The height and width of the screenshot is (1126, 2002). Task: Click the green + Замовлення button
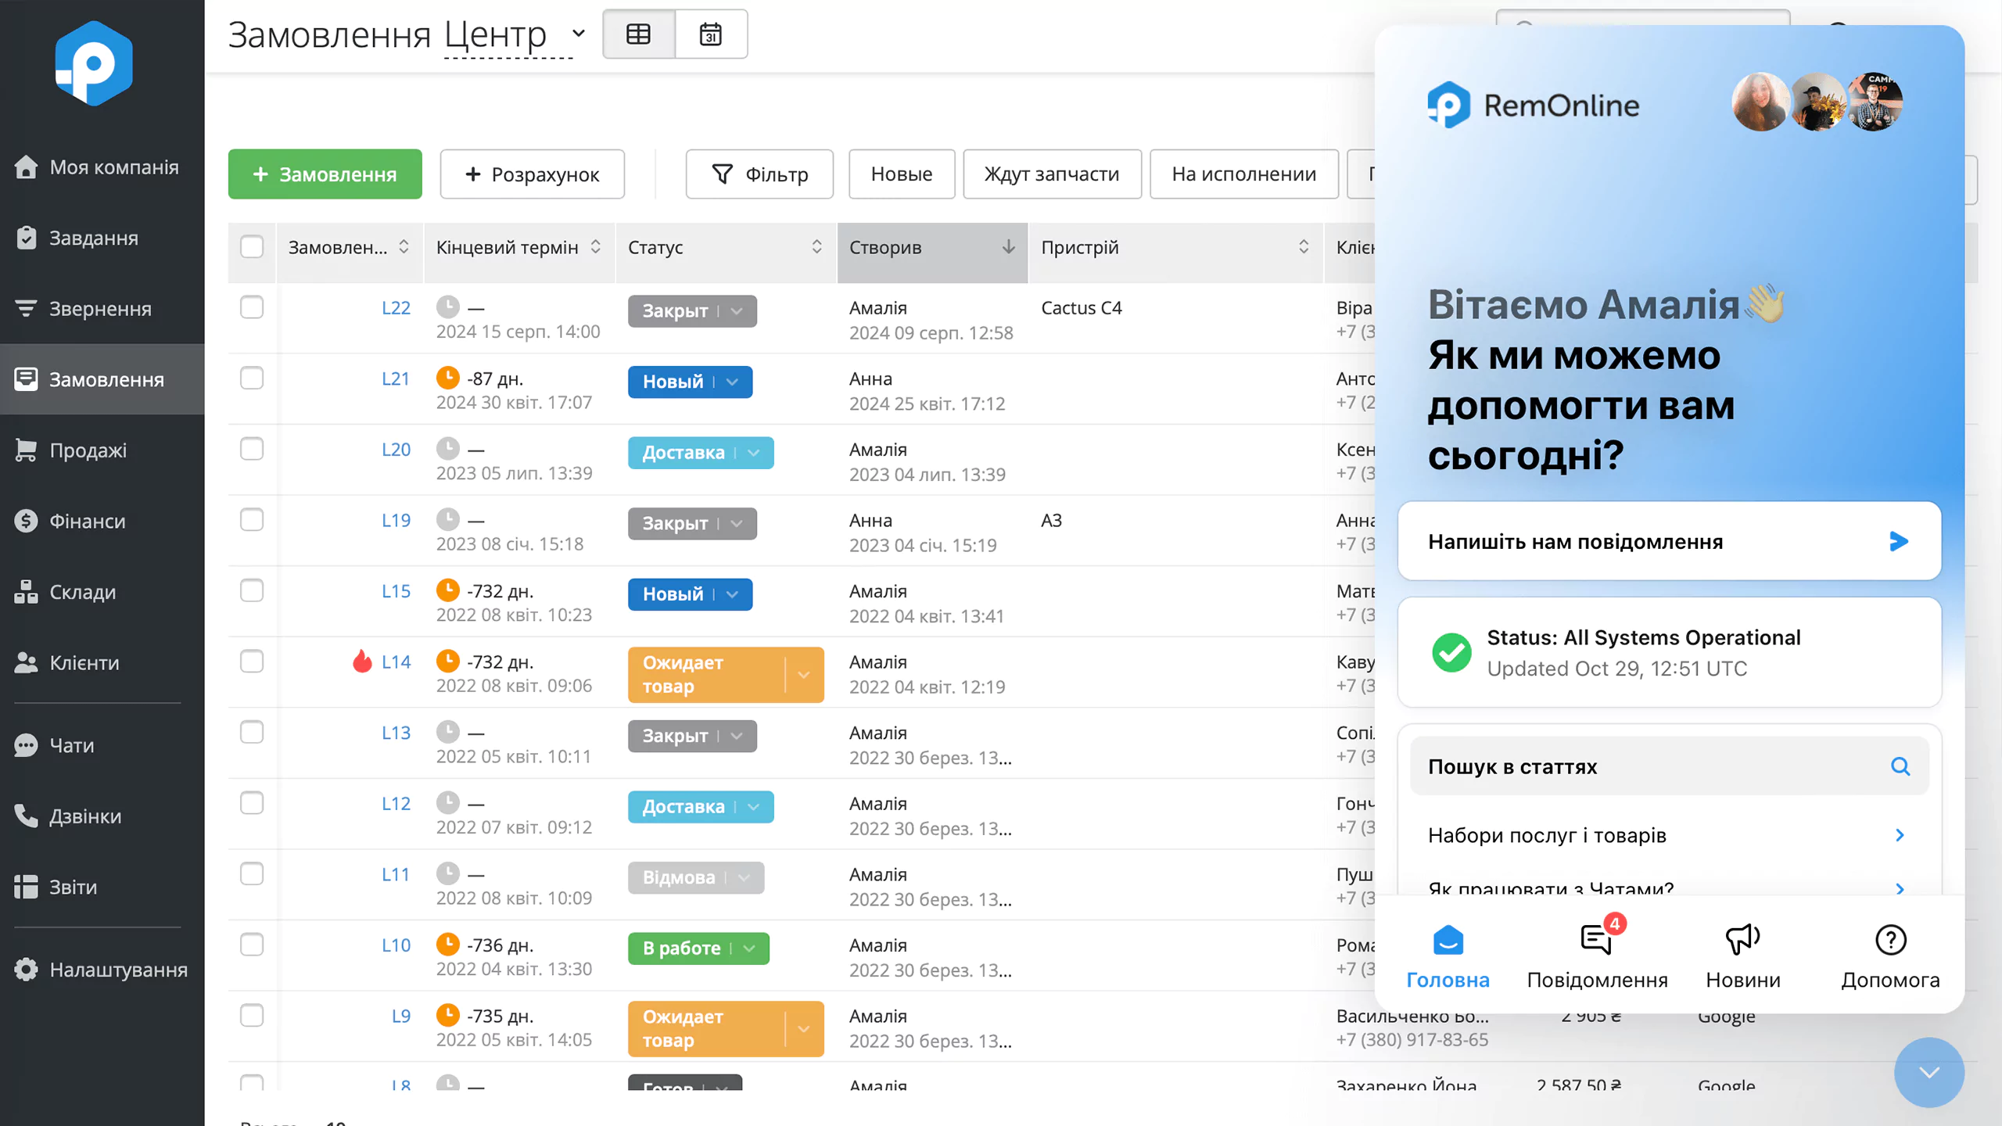tap(325, 174)
